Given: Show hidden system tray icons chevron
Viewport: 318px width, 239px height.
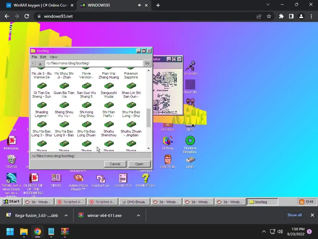Looking at the screenshot, I should click(x=264, y=232).
